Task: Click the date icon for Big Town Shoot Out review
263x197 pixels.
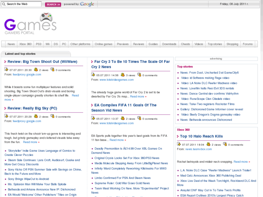Action: pos(6,69)
